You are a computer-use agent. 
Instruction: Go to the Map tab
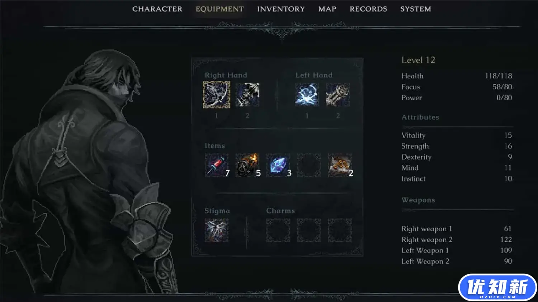click(x=327, y=9)
